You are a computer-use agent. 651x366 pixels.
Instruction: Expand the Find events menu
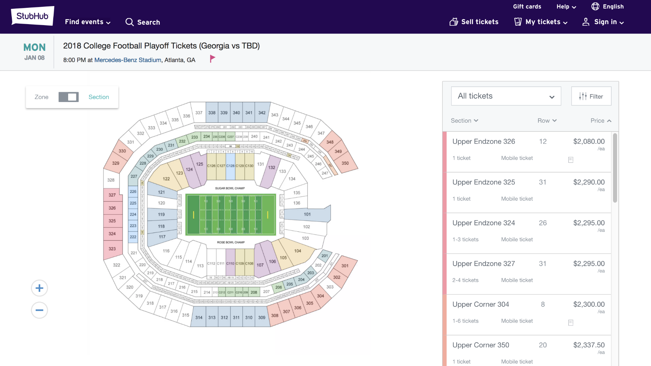point(87,22)
